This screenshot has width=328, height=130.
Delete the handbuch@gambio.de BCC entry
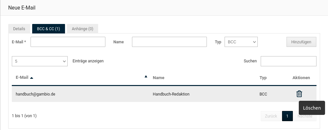(299, 94)
